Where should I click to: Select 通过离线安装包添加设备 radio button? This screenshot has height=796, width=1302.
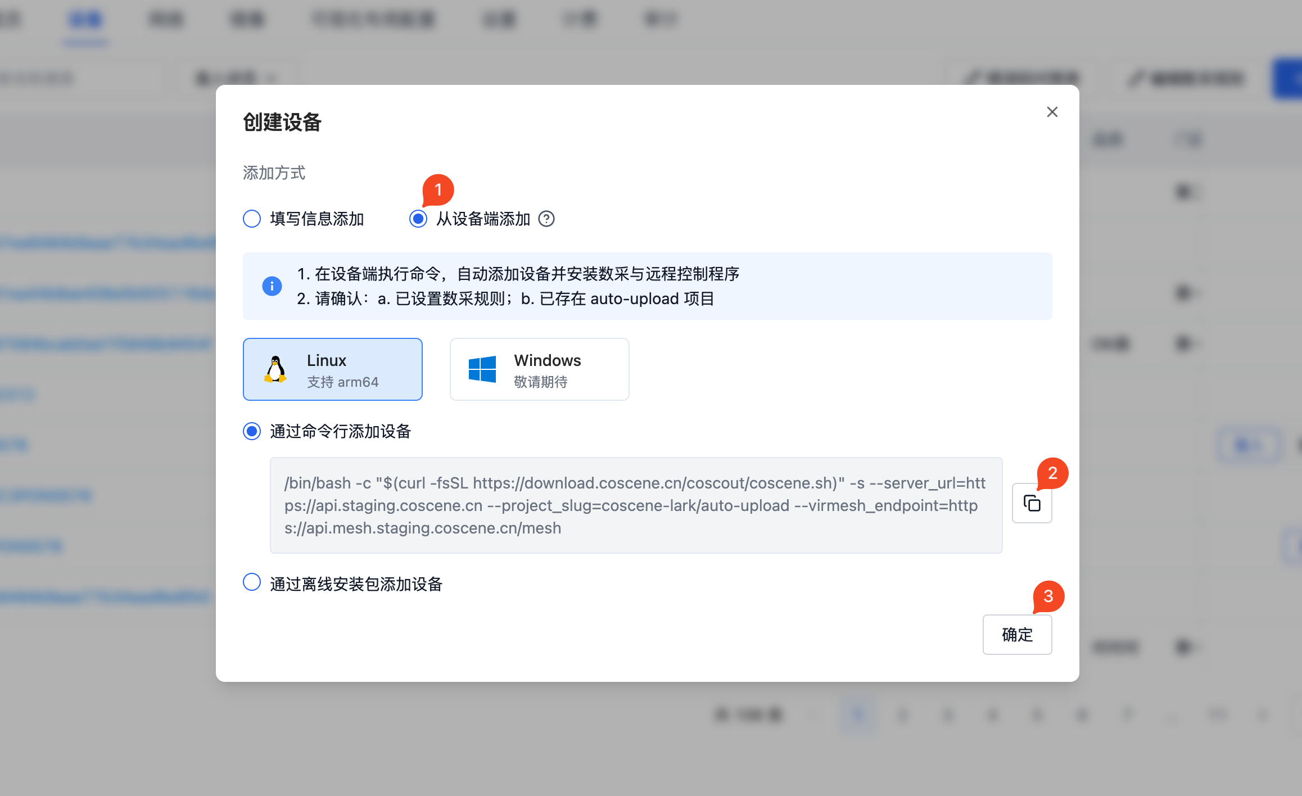pos(252,582)
